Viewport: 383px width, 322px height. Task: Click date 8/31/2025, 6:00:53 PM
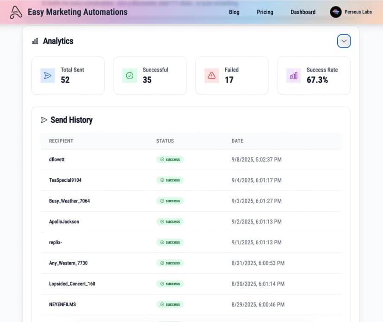pyautogui.click(x=258, y=263)
